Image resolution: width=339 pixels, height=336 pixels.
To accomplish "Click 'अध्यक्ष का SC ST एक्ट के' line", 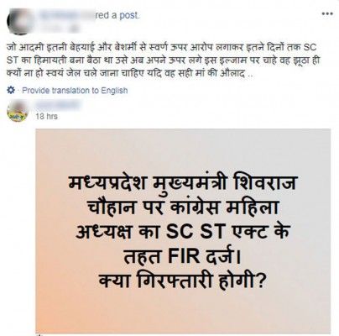I will point(182,233).
